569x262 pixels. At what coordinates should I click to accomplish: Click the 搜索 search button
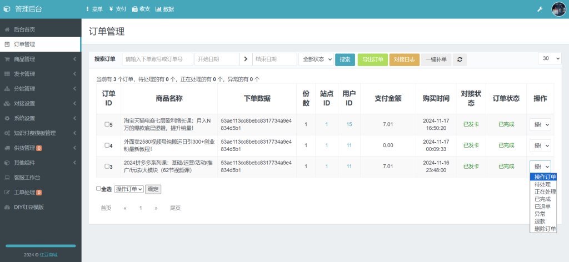pos(345,60)
